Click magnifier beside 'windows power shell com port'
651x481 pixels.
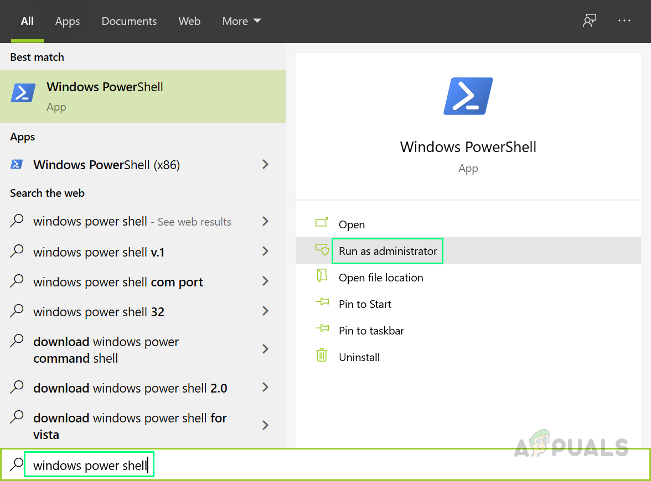pos(17,280)
